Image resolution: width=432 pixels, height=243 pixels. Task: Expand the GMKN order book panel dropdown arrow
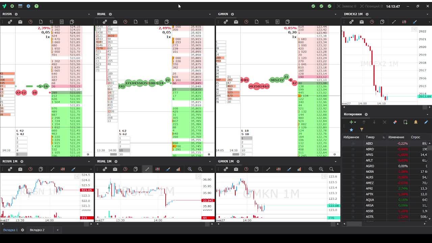[x=335, y=14]
